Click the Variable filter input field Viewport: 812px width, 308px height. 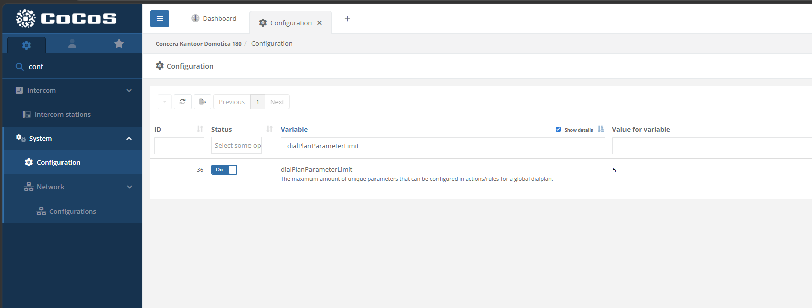(x=443, y=146)
